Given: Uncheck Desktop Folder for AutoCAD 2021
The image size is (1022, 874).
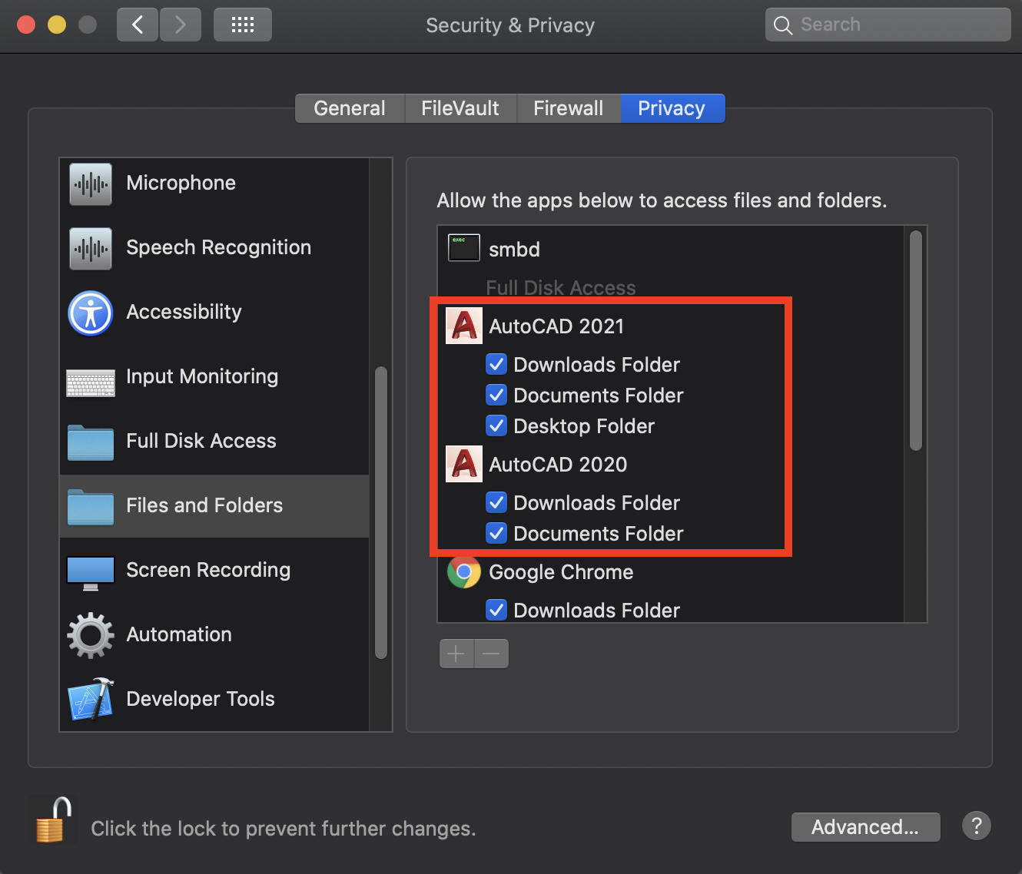Looking at the screenshot, I should pos(496,425).
